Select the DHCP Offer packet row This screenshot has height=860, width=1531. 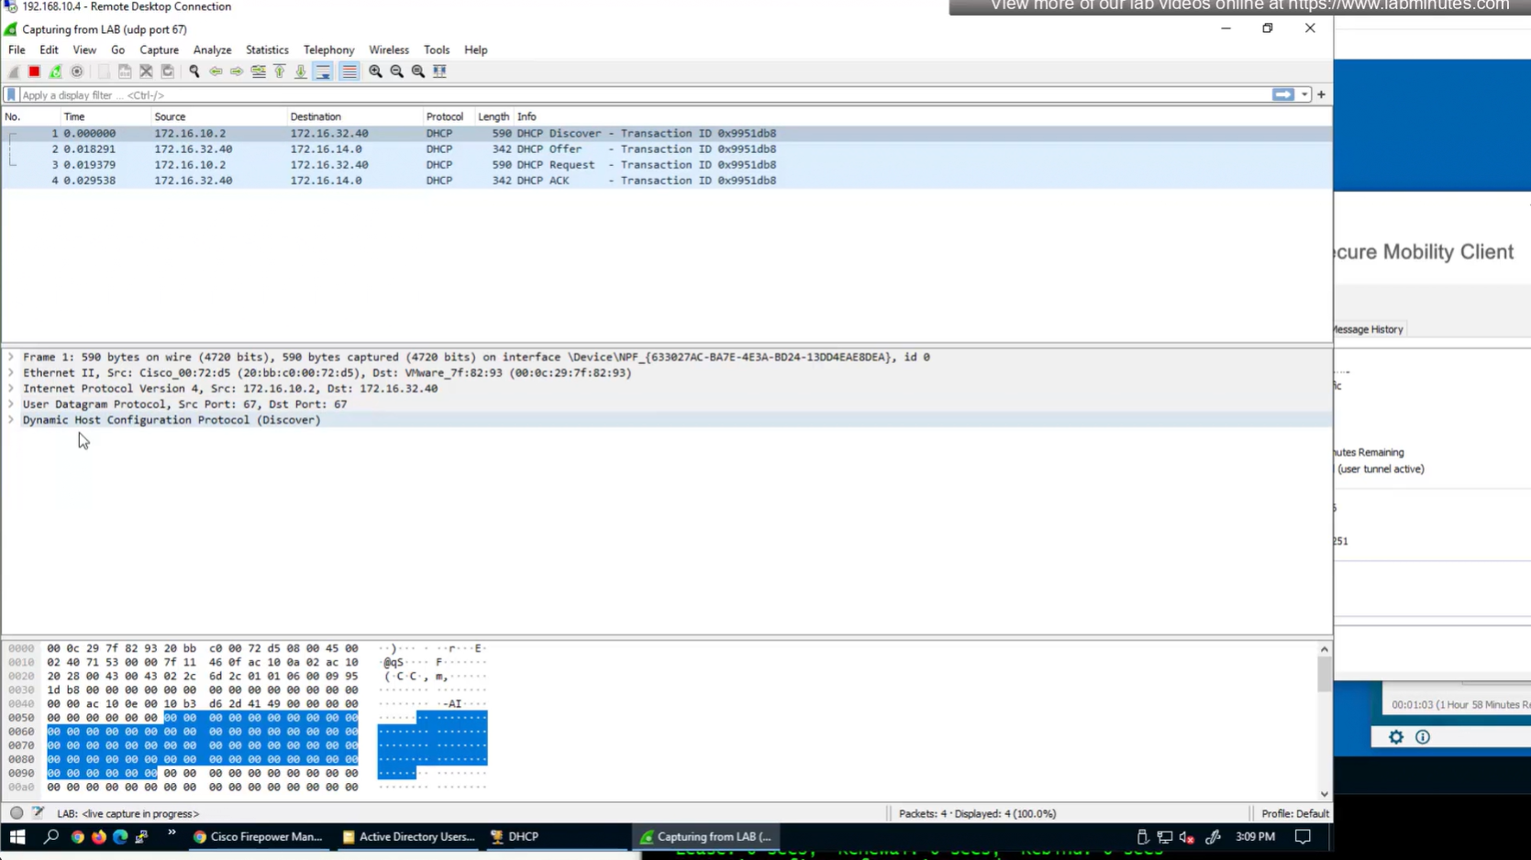pos(550,149)
